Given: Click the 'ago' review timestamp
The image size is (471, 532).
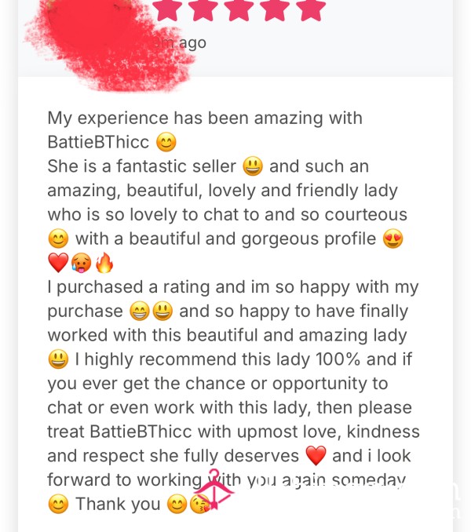Looking at the screenshot, I should pos(192,43).
